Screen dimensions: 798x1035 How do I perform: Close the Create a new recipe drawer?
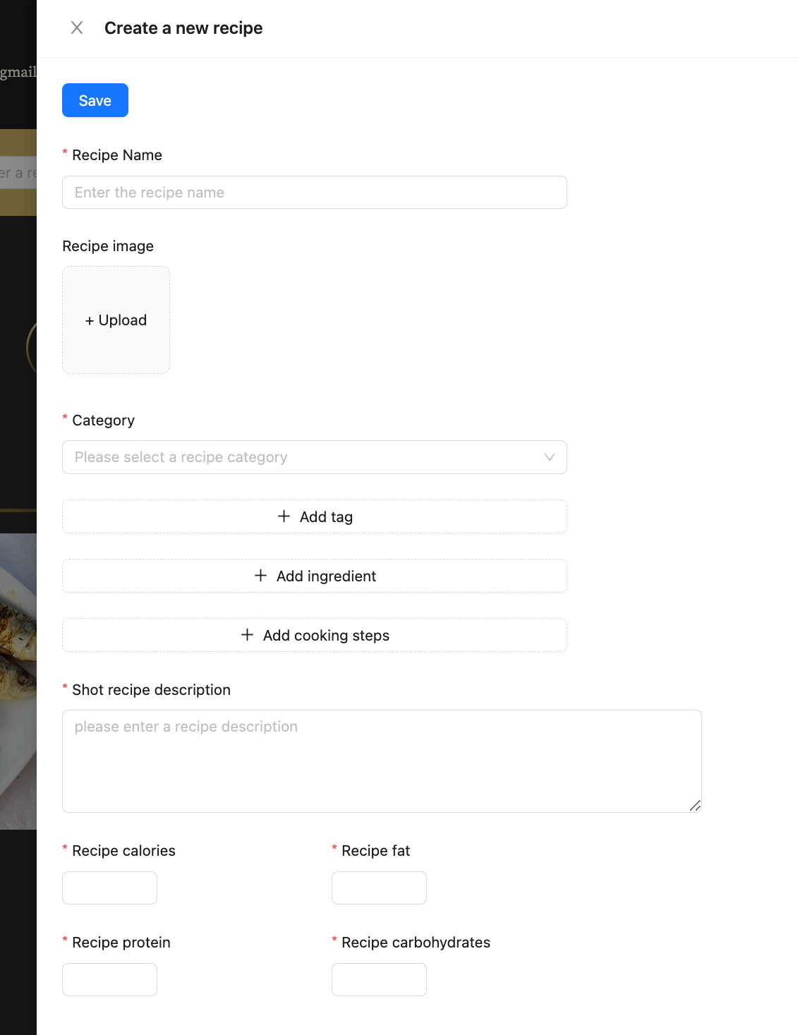click(x=77, y=28)
